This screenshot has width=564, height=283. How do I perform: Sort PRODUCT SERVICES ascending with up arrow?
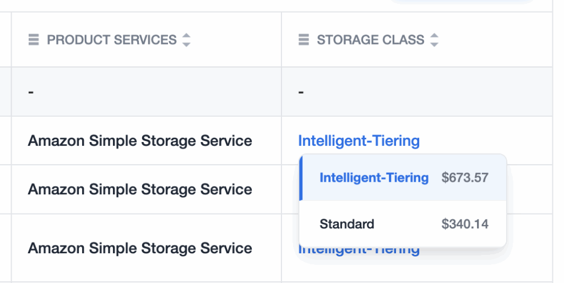pos(186,36)
